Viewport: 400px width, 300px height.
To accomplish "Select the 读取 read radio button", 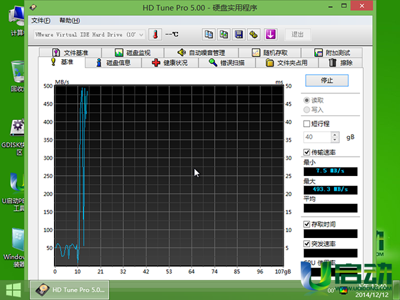I will (313, 100).
